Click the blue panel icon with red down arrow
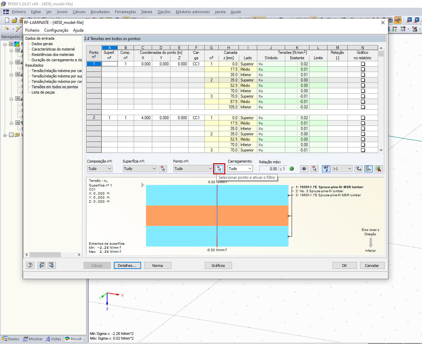The image size is (422, 344). pos(410,20)
